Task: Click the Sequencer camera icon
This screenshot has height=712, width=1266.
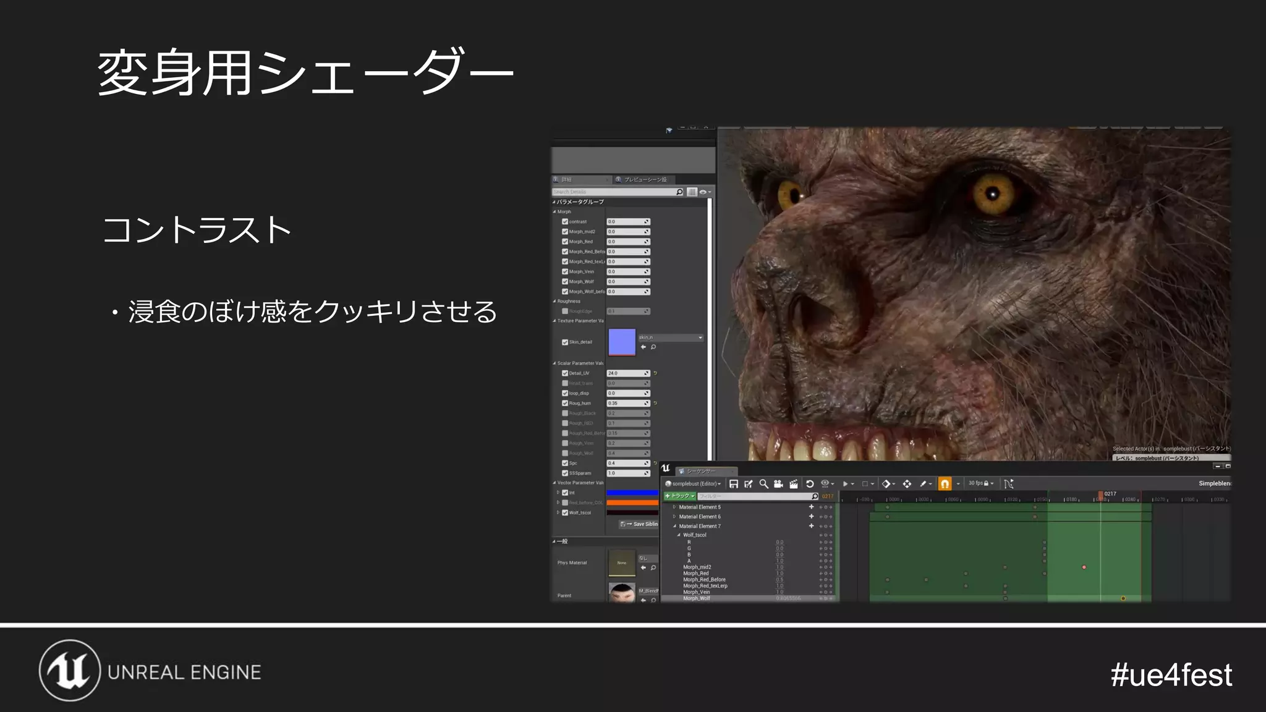Action: coord(778,484)
